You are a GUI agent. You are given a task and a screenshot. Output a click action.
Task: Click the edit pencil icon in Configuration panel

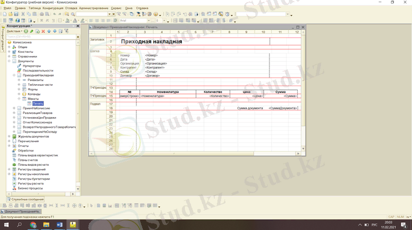point(32,31)
